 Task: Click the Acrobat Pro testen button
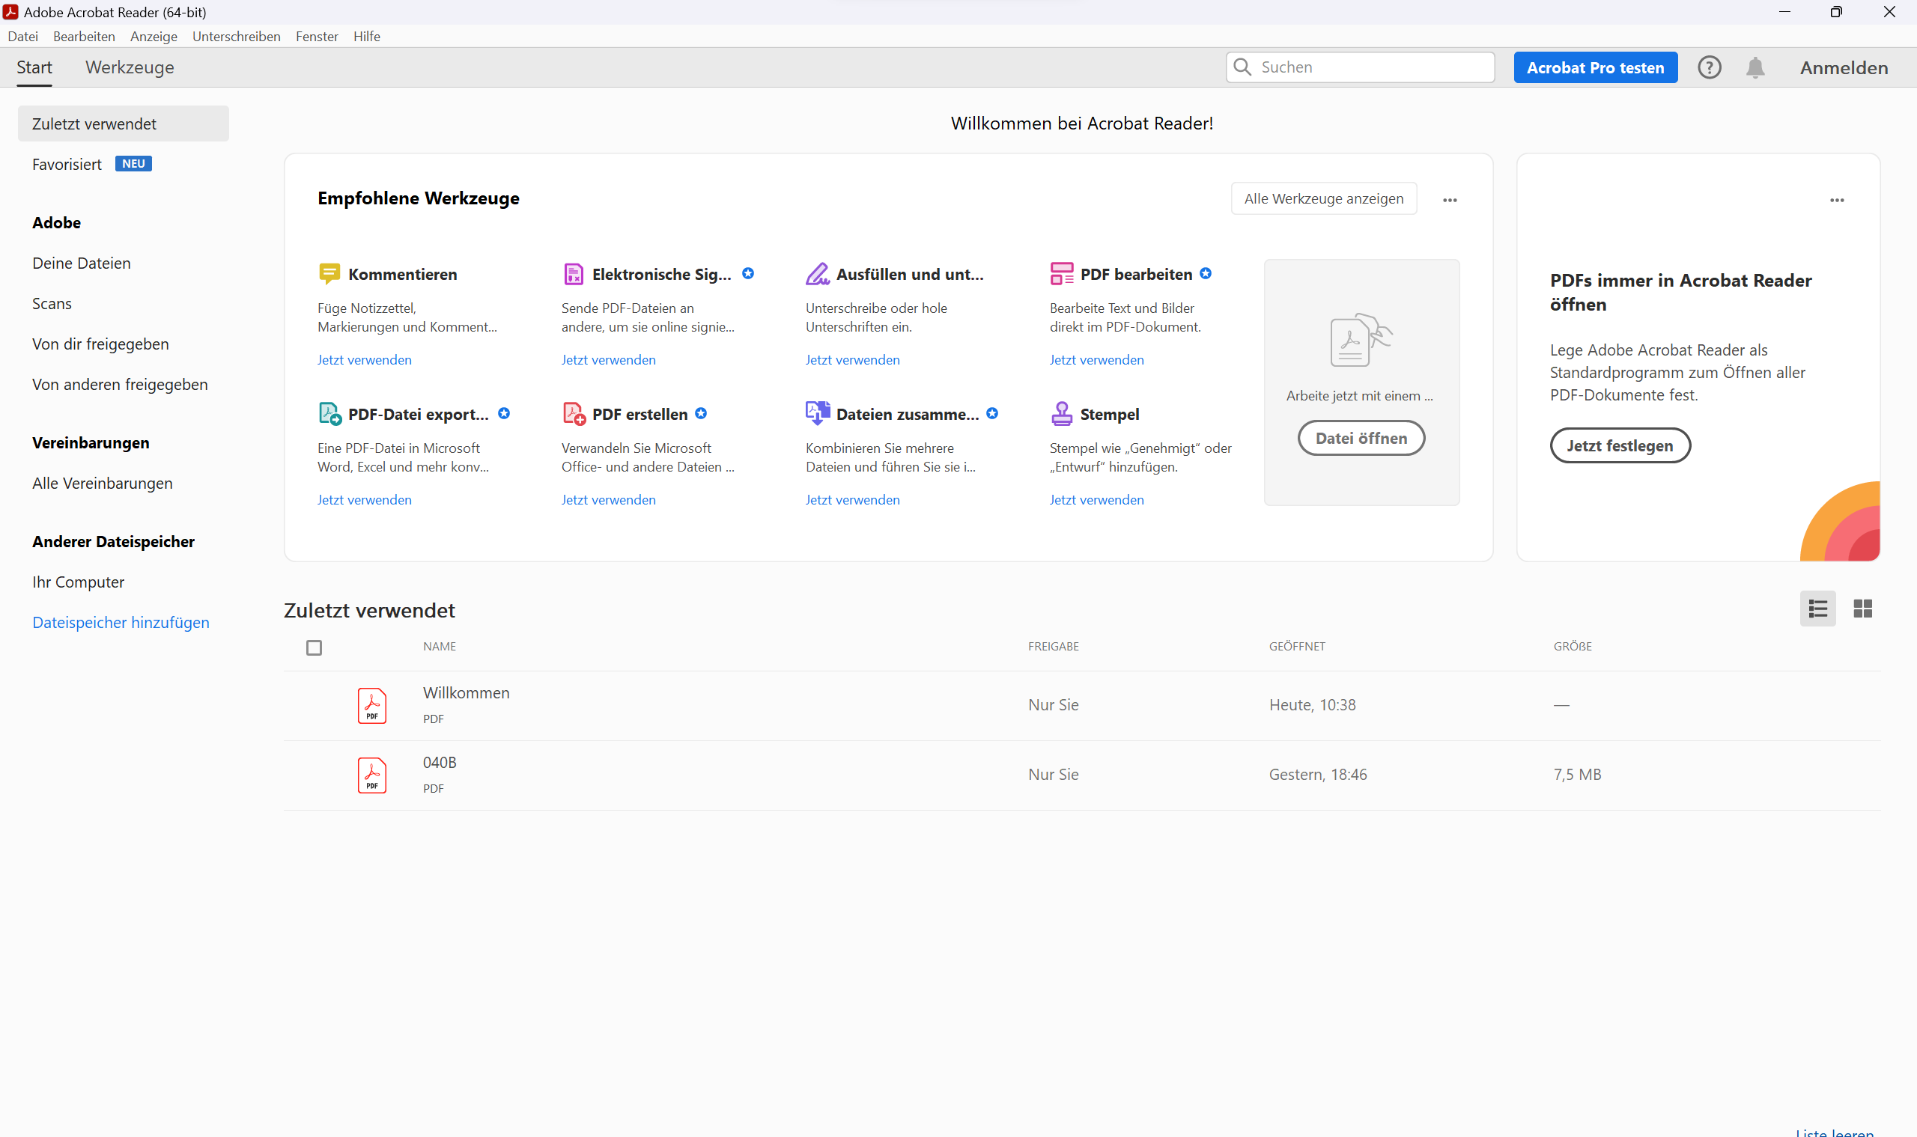1595,67
